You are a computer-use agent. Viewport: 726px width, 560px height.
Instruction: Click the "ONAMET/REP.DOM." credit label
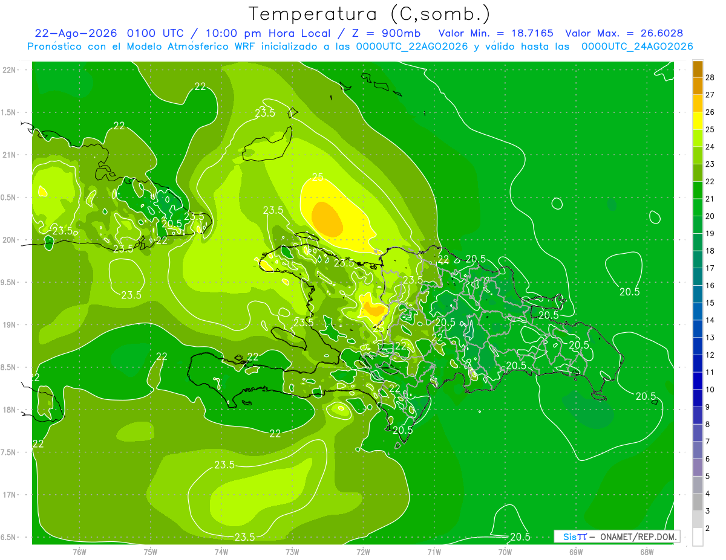637,536
